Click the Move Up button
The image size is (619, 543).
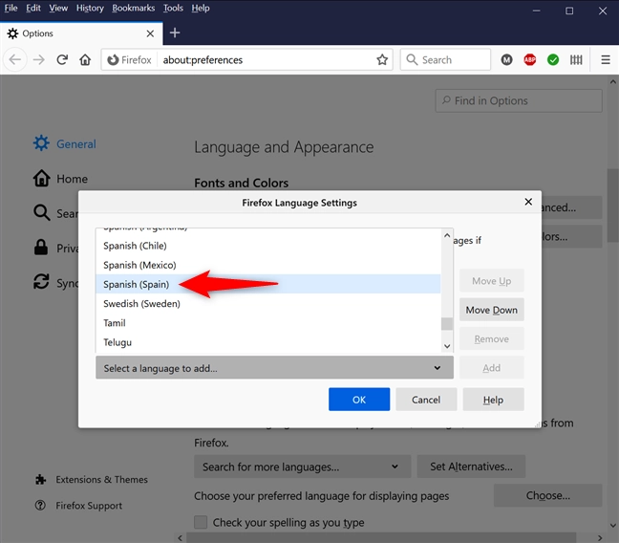point(492,281)
